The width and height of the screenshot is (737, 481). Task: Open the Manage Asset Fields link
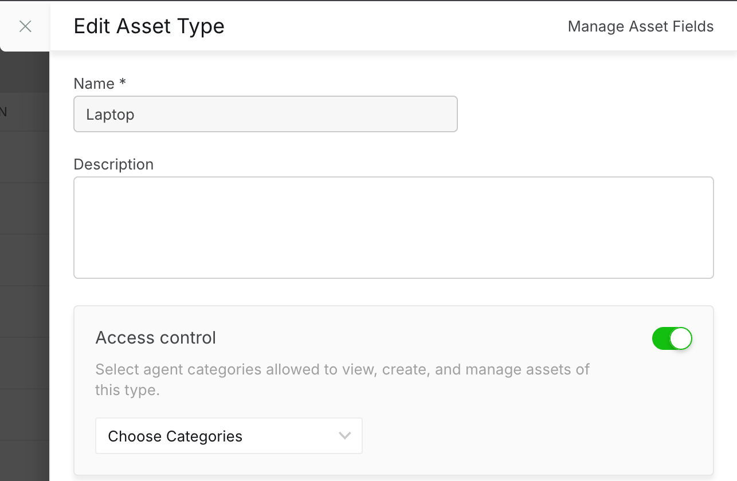click(x=640, y=26)
